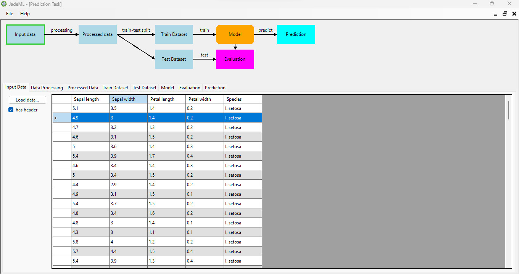Switch to the Data Processing tab
The width and height of the screenshot is (519, 274).
(x=47, y=88)
